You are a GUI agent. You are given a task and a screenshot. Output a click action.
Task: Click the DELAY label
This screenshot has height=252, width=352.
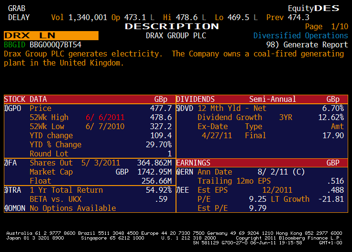click(19, 18)
